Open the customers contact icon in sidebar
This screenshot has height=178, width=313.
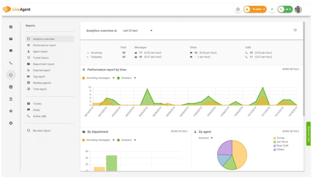click(11, 87)
